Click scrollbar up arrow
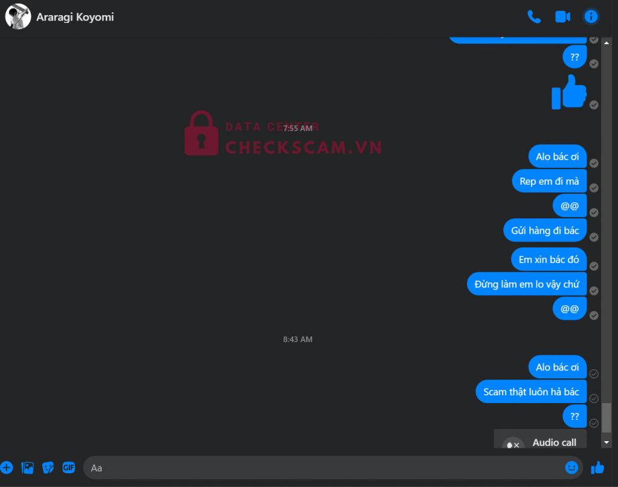The image size is (618, 487). tap(607, 43)
